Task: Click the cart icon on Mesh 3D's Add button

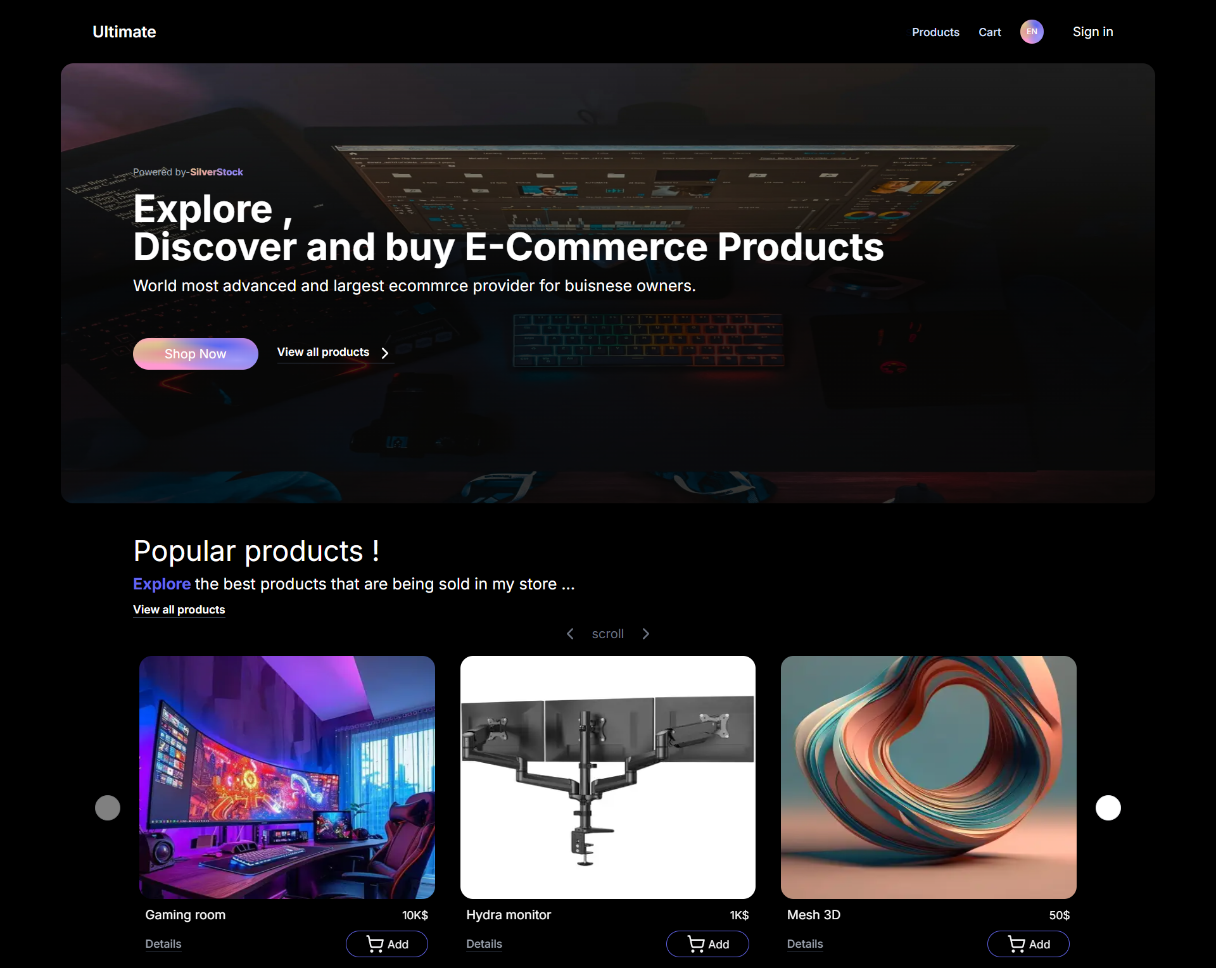Action: point(1016,944)
